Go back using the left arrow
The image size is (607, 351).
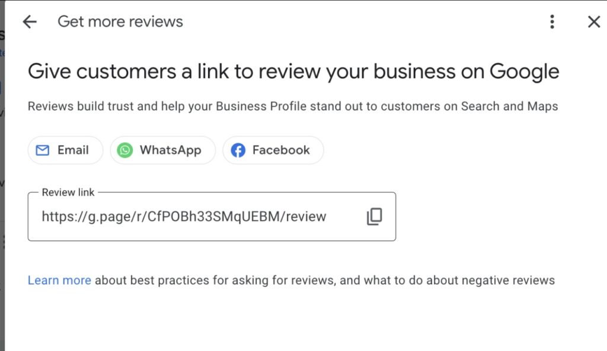(29, 22)
